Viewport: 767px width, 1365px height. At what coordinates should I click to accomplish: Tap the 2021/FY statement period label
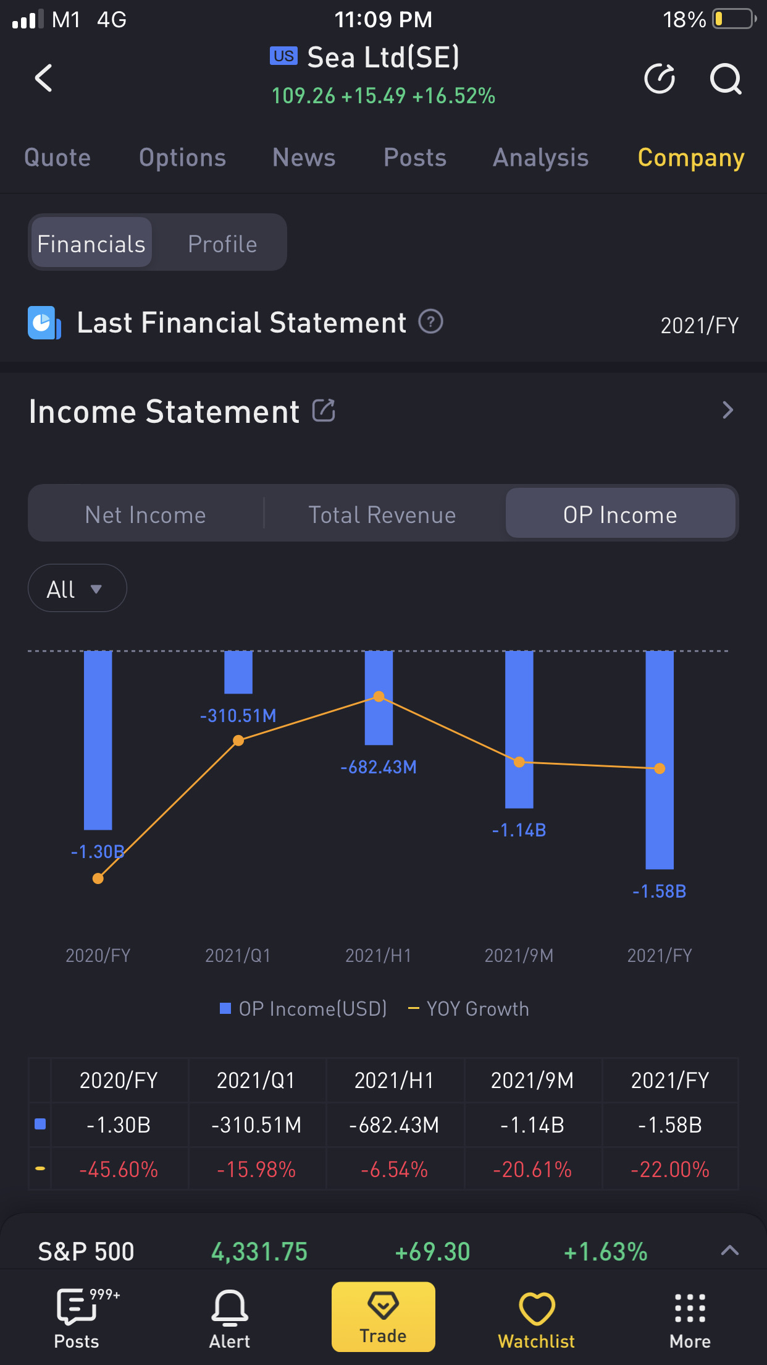699,325
